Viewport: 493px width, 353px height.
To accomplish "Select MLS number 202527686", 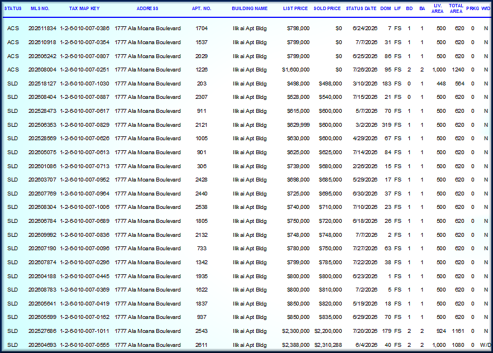I will [42, 331].
